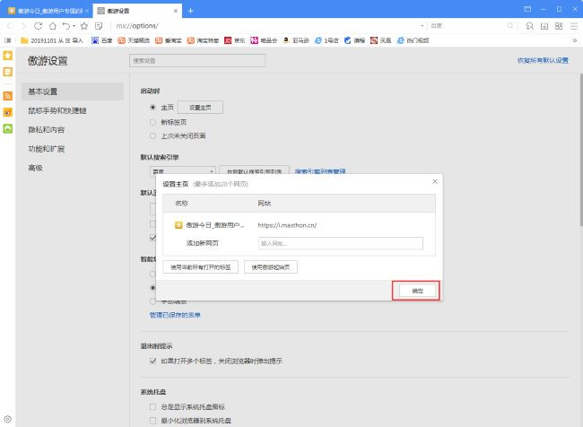The height and width of the screenshot is (427, 583).
Task: Click the green sidebar icon
Action: click(x=7, y=129)
